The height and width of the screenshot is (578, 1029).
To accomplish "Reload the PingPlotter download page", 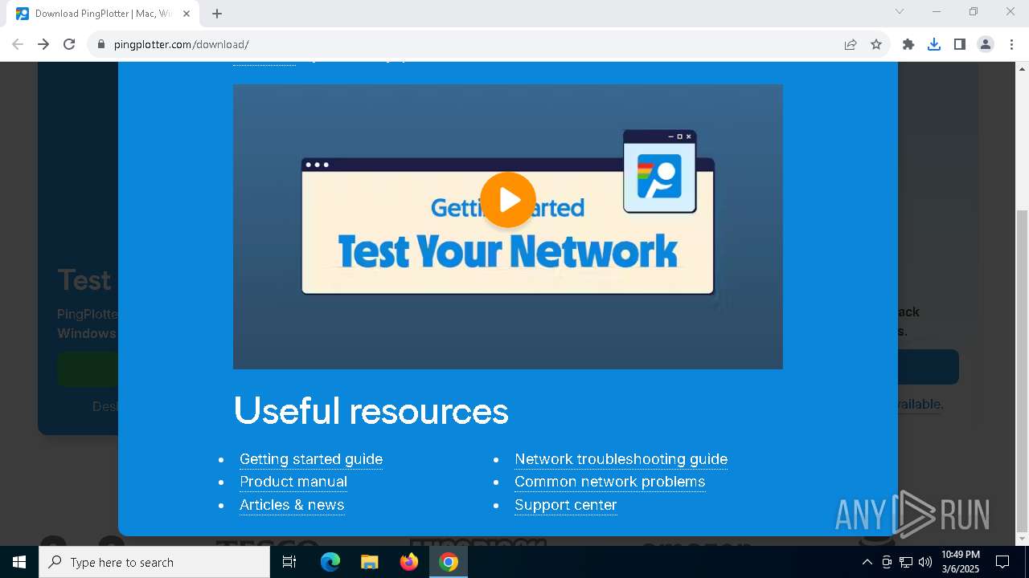I will (69, 44).
